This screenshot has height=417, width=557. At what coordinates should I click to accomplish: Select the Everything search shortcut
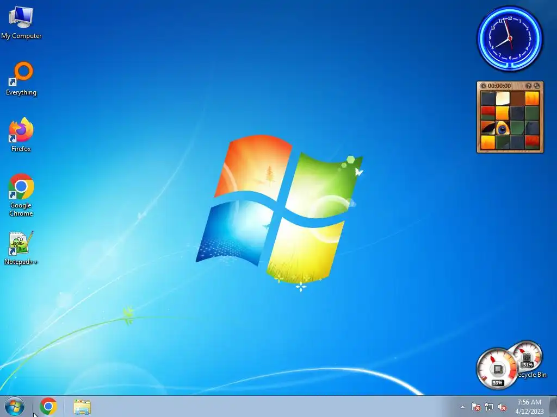click(21, 79)
